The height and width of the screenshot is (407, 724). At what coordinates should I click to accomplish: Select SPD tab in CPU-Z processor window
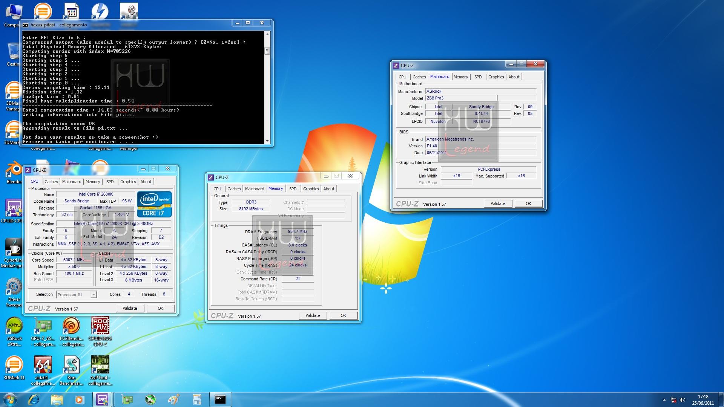110,182
